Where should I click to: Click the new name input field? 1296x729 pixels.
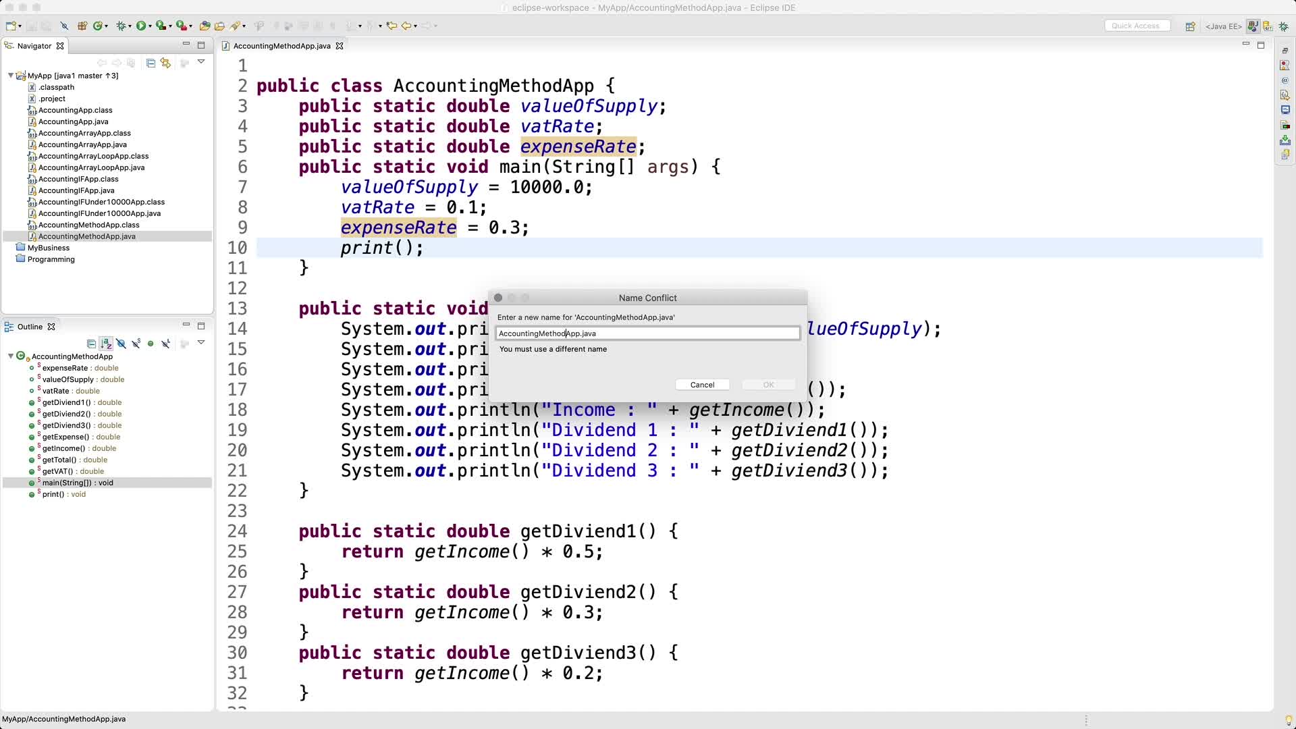[647, 333]
